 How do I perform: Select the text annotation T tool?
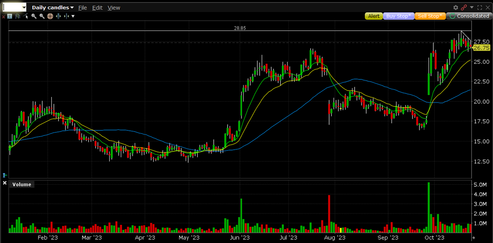click(9, 16)
